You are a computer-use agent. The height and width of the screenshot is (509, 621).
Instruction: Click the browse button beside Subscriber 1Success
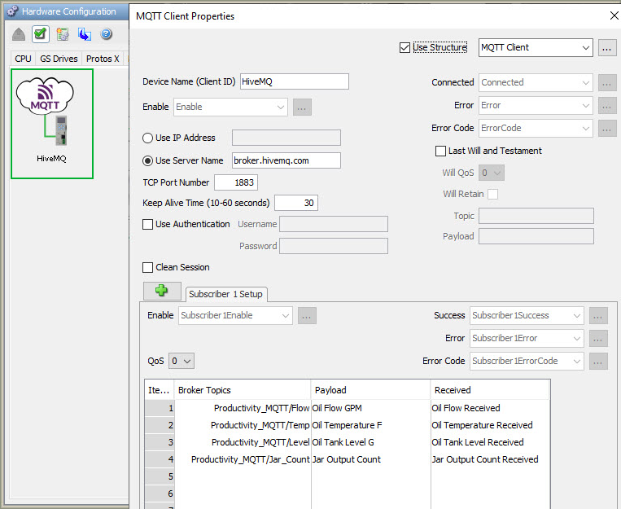pos(598,316)
